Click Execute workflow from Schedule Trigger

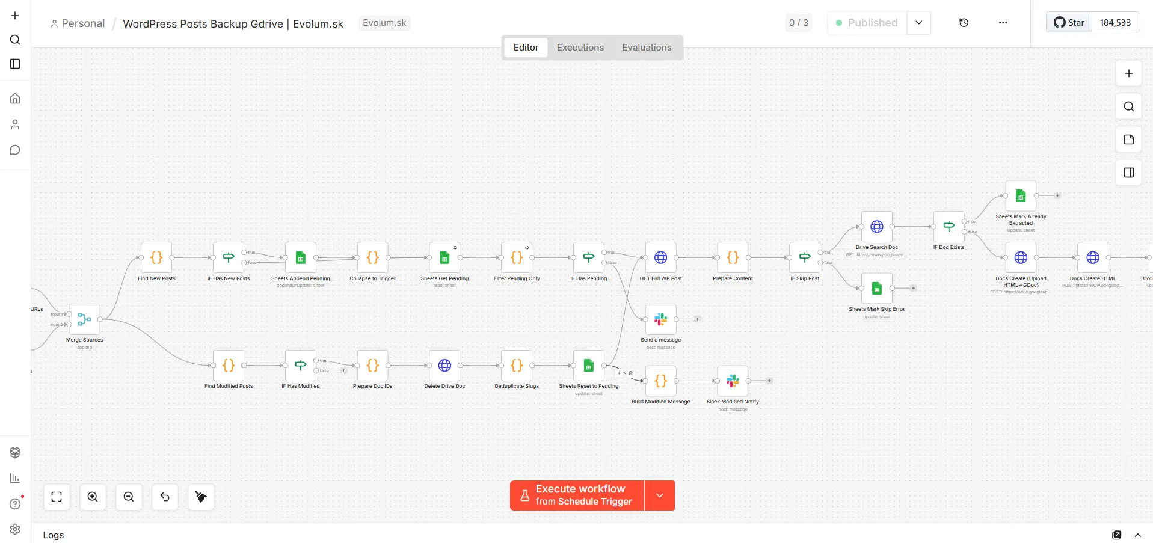click(x=577, y=495)
